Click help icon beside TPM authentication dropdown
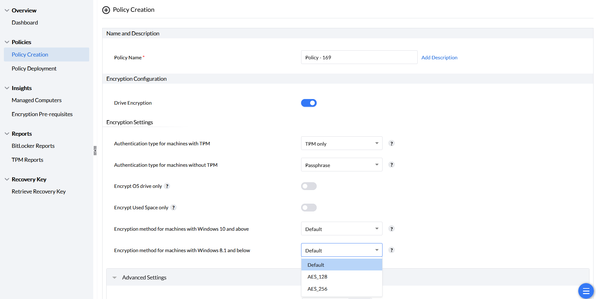The width and height of the screenshot is (596, 299). 392,143
